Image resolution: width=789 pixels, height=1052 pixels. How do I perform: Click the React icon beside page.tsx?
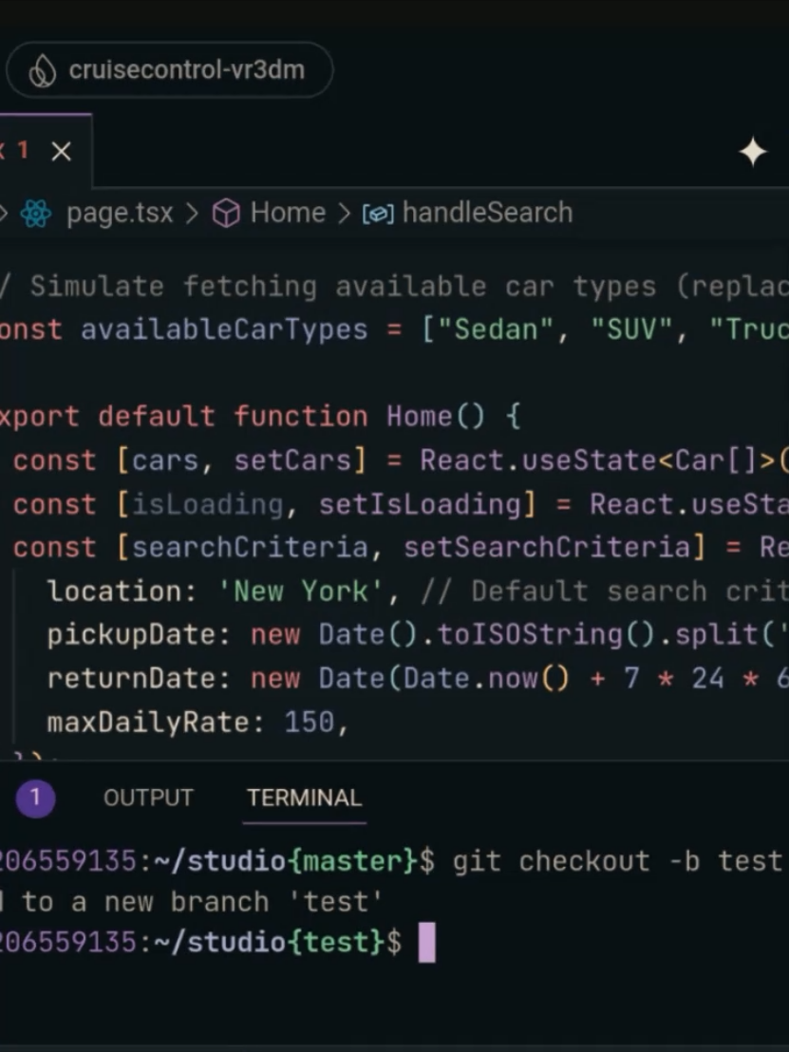pos(35,214)
